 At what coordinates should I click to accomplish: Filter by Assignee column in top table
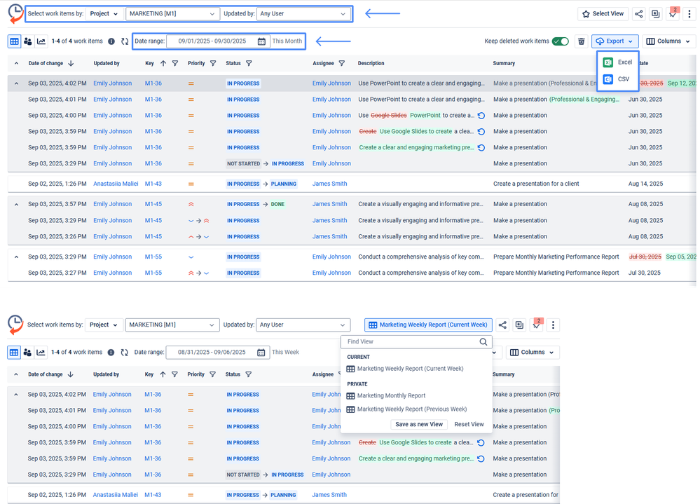[341, 63]
